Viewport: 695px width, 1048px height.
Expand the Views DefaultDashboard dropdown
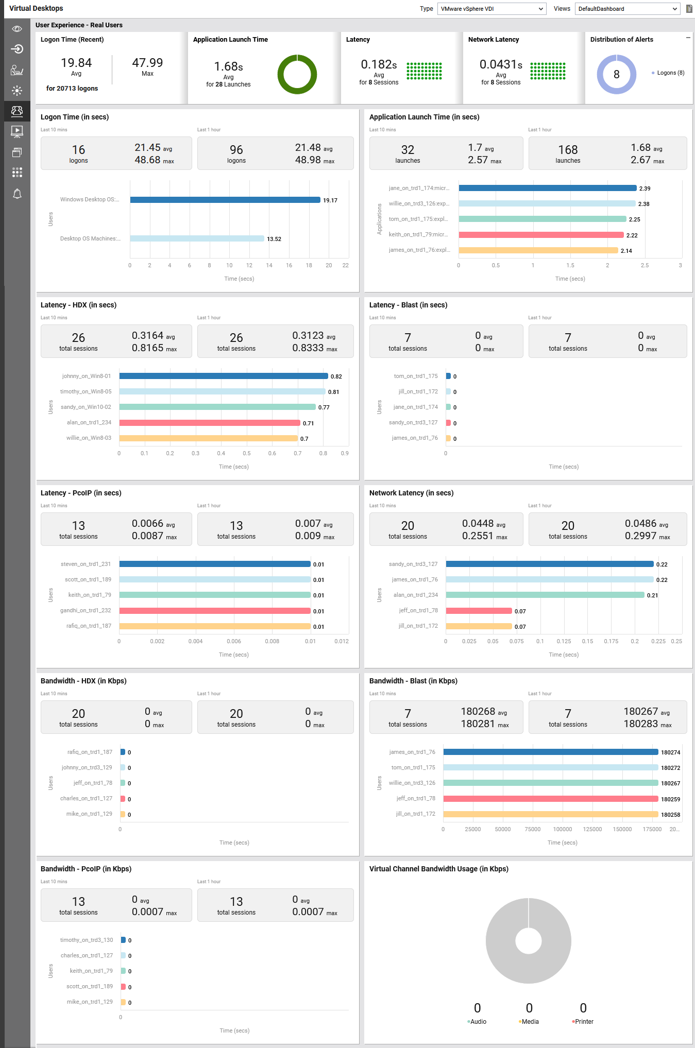coord(627,9)
